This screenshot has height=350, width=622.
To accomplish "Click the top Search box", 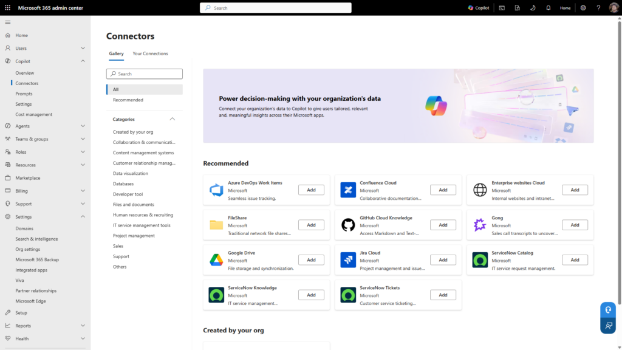I will 276,7.
